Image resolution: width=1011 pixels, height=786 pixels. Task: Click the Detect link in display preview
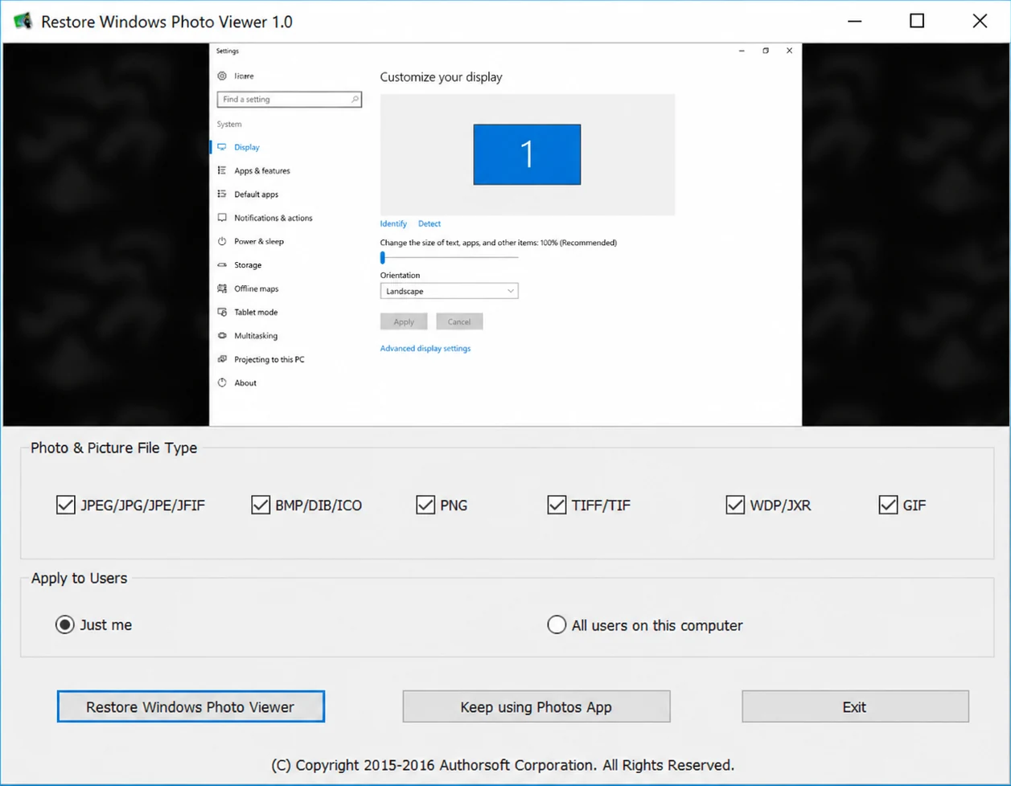(429, 223)
